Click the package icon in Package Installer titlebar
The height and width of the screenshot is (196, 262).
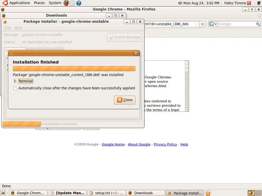(x=5, y=22)
